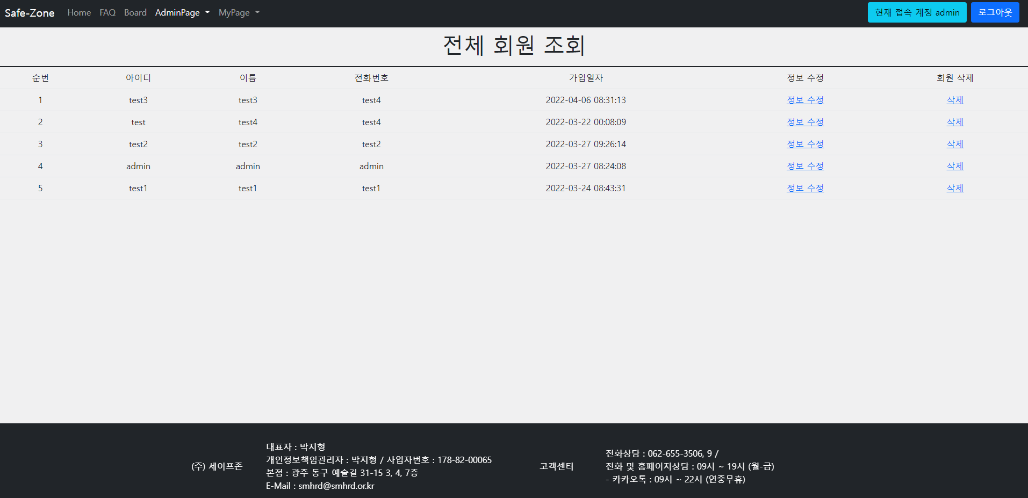Click 정보 수정 for user test3
1028x498 pixels.
click(804, 100)
